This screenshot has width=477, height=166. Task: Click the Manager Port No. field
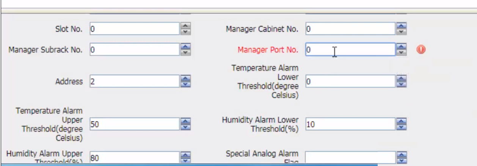(350, 49)
